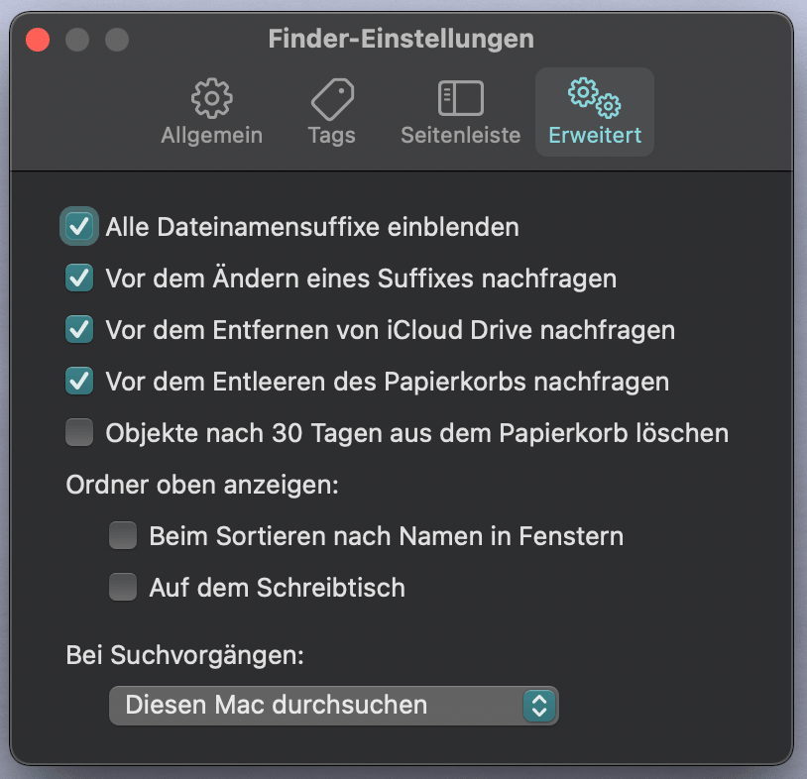
Task: Open the Seitenleiste sidebar icon
Action: point(461,98)
